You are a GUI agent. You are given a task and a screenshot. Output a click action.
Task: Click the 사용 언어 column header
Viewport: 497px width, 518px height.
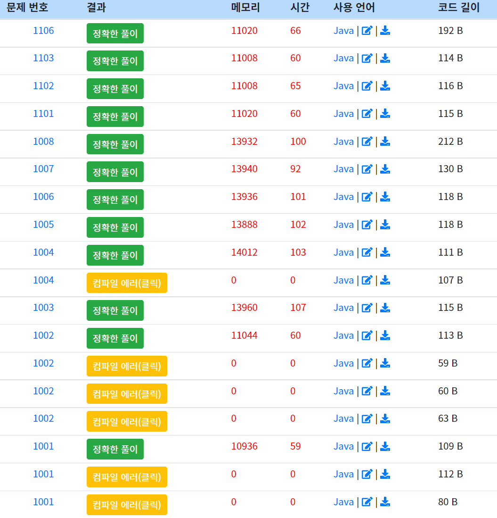pyautogui.click(x=354, y=8)
